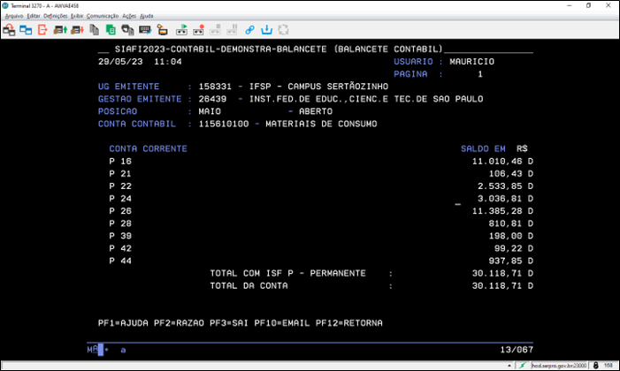620x371 pixels.
Task: Open the Definições menu
Action: 56,16
